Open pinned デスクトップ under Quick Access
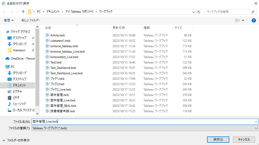This screenshot has width=259, height=145. tap(19, 38)
